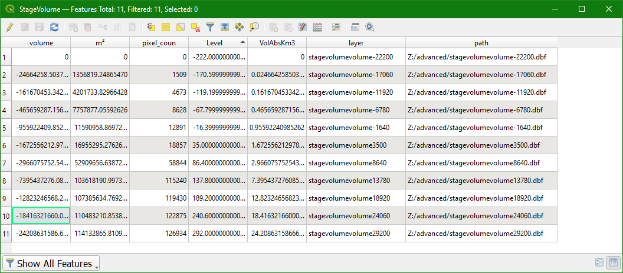Viewport: 623px width, 273px height.
Task: Click the layer cell stagevolumevolume8640
Action: [x=355, y=163]
